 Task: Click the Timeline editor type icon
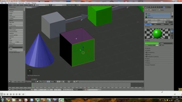click(10, 90)
